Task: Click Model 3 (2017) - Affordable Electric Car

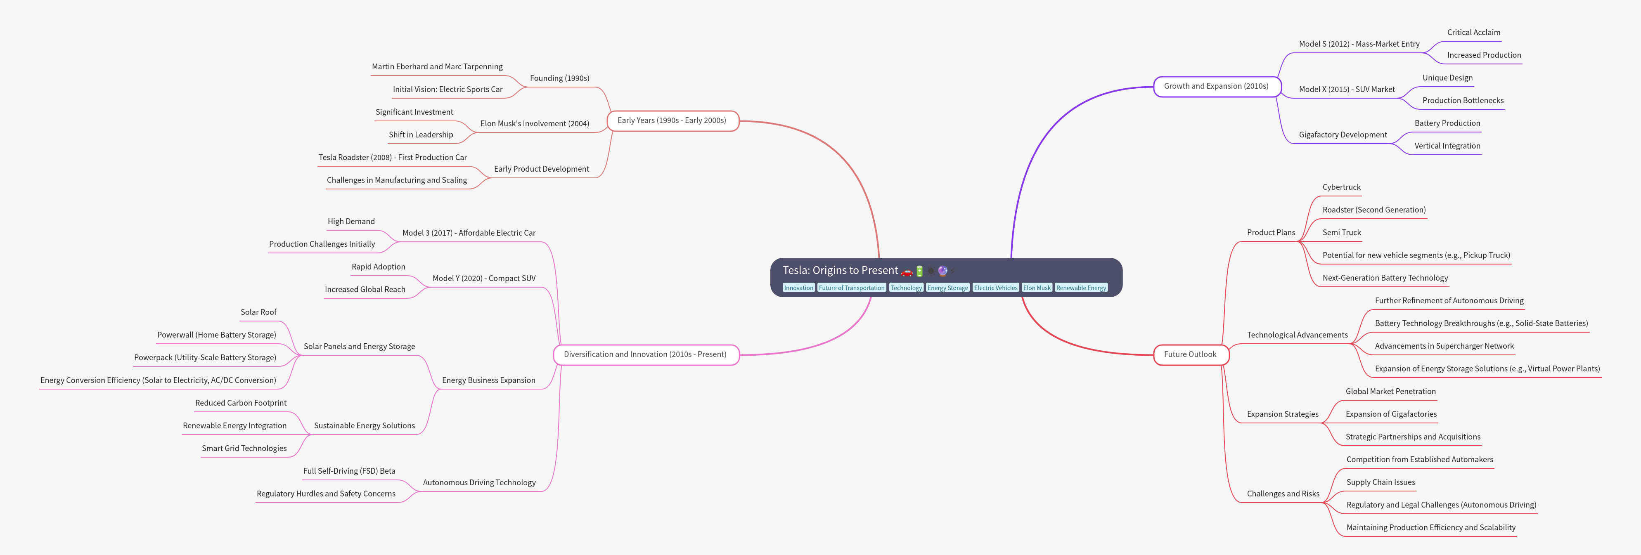Action: pyautogui.click(x=469, y=233)
